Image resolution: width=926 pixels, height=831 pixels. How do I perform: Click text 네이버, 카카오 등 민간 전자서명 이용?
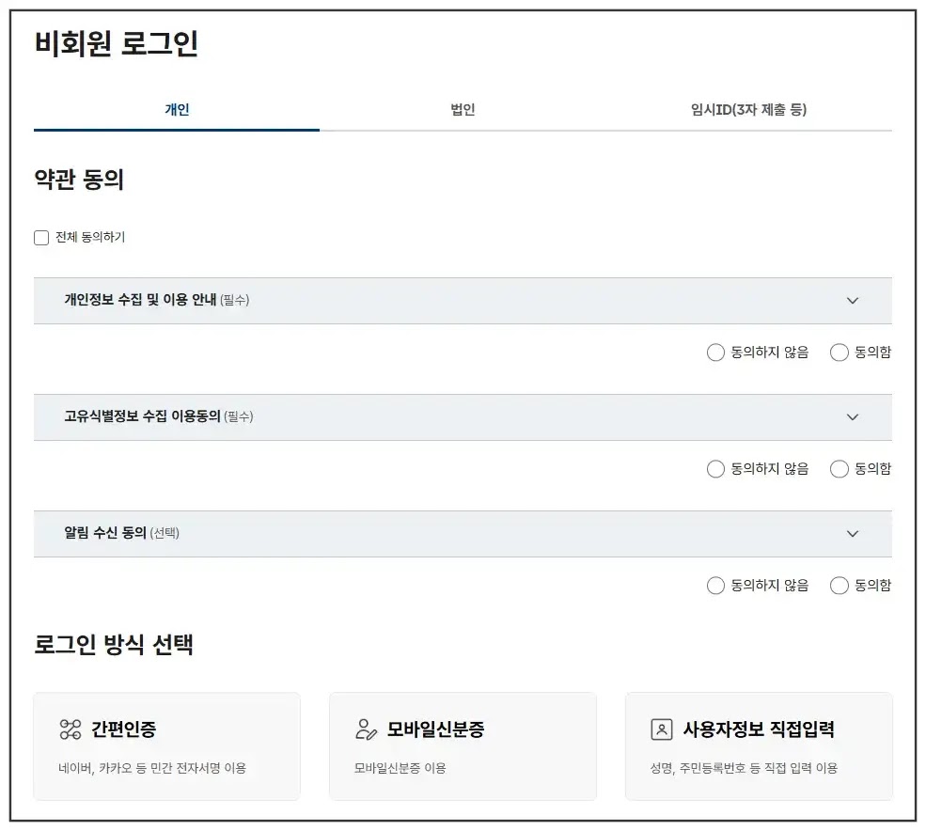152,768
